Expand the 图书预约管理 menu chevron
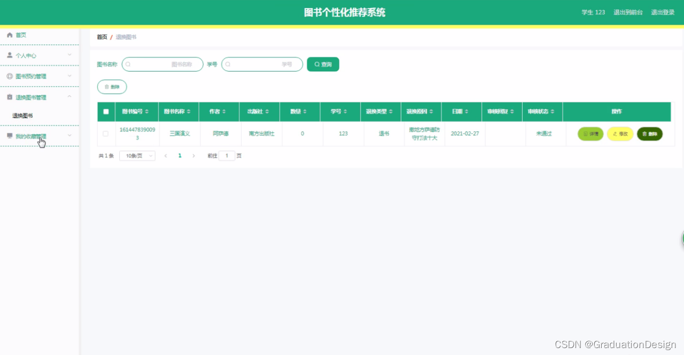Viewport: 684px width, 355px height. coord(69,76)
